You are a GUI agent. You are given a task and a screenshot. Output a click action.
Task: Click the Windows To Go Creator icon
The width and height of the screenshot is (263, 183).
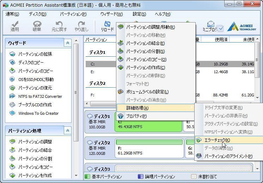point(12,113)
